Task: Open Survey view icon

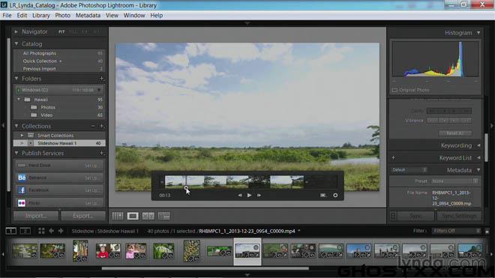Action: pyautogui.click(x=163, y=216)
